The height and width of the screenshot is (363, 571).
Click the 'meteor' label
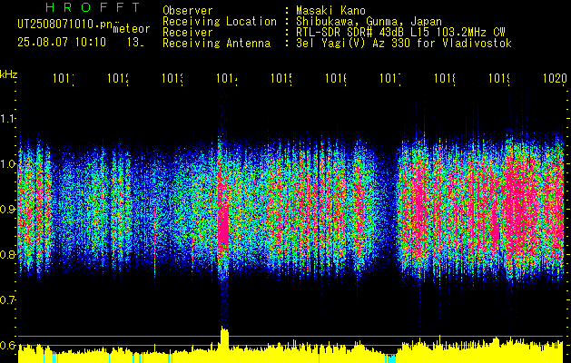(x=132, y=29)
